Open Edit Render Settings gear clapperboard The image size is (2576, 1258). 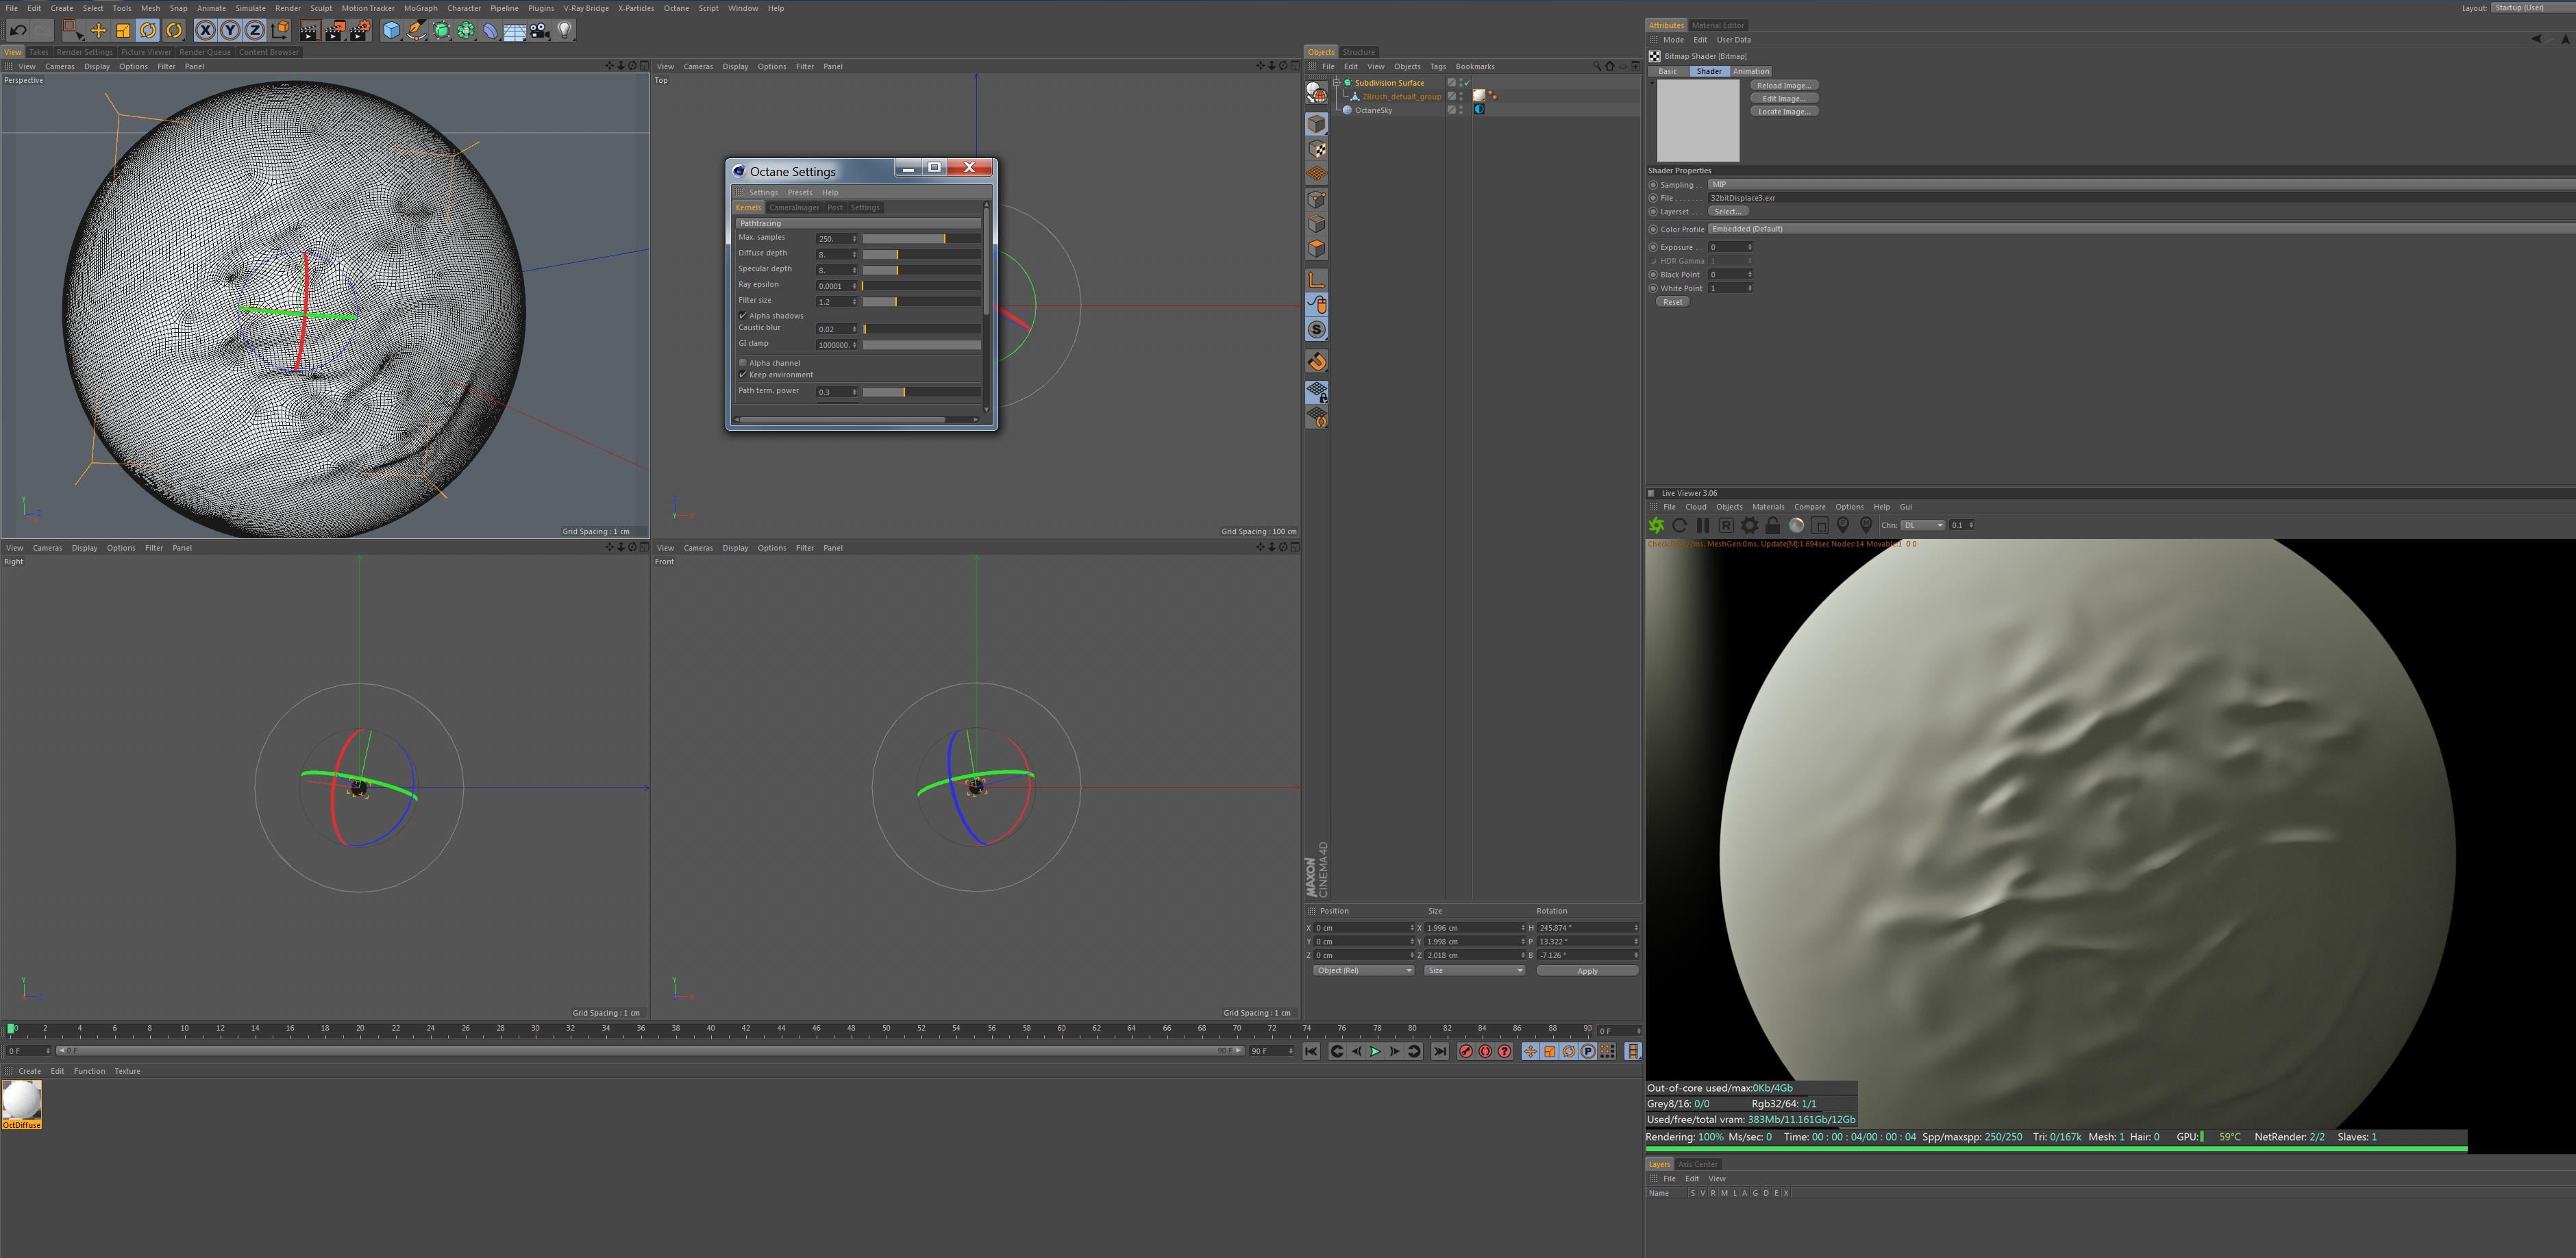click(x=359, y=31)
